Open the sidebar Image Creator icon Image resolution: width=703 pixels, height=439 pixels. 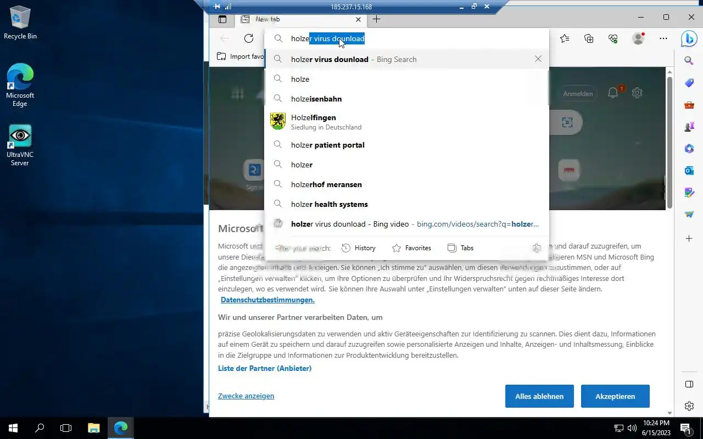(689, 193)
